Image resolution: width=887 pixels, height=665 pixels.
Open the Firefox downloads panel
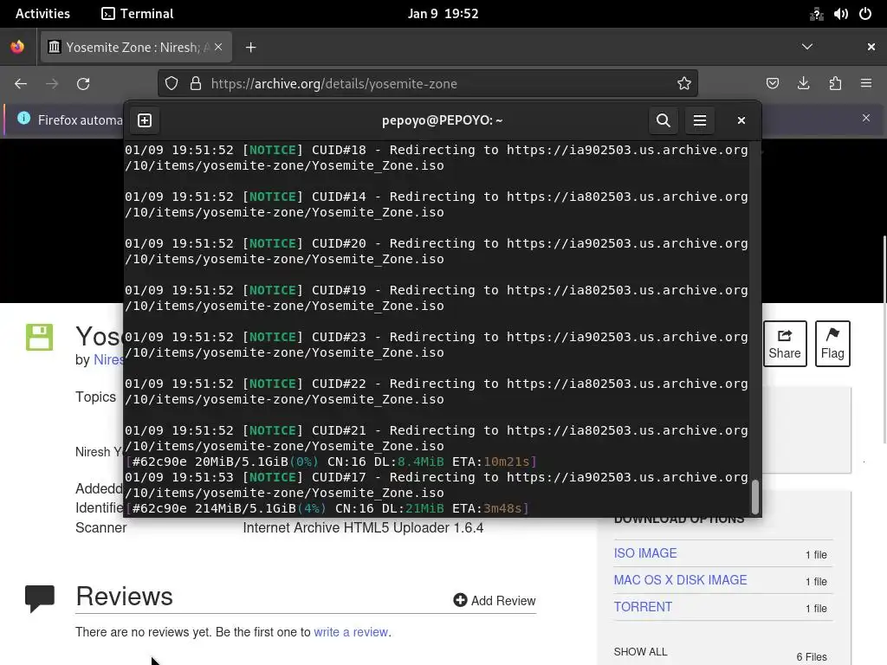[x=803, y=84]
